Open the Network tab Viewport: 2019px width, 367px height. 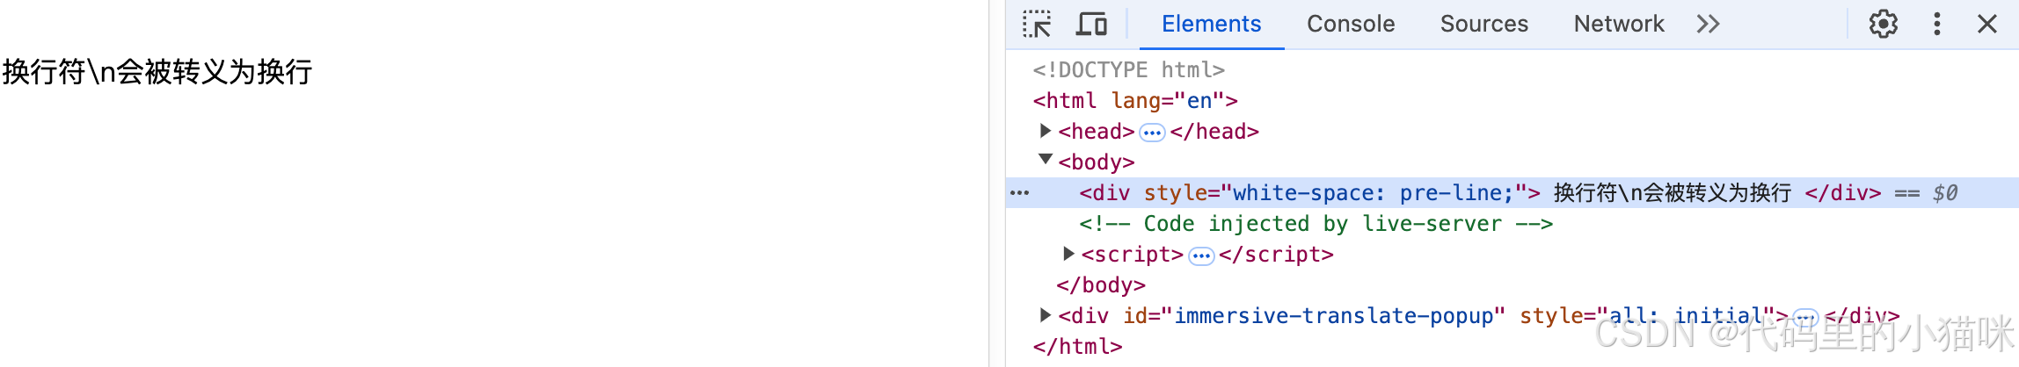click(x=1619, y=24)
